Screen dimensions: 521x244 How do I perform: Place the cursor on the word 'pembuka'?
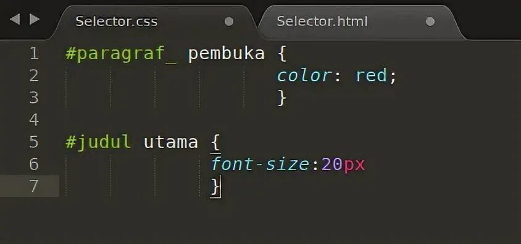coord(227,54)
